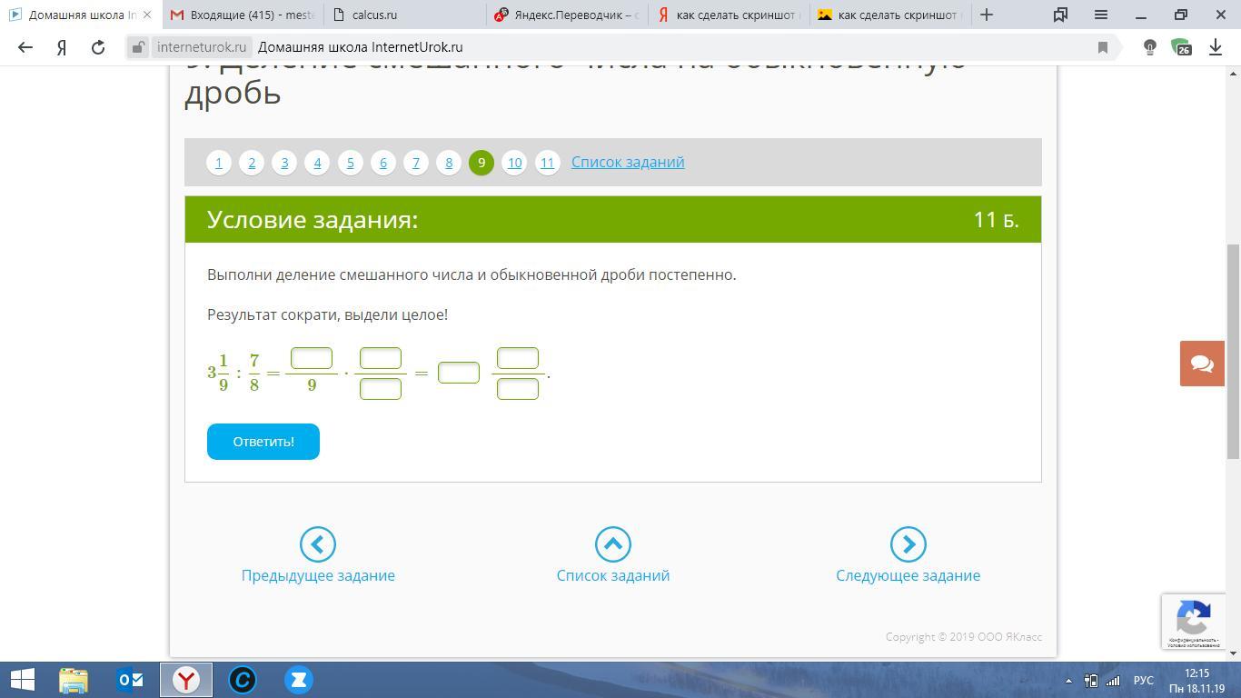This screenshot has width=1241, height=698.
Task: Open the Yandex Browser main menu
Action: 1101,15
